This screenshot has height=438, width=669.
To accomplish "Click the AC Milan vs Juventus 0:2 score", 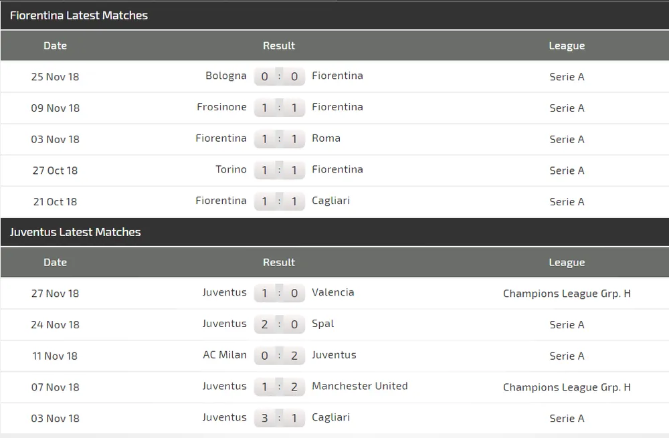I will click(x=280, y=356).
